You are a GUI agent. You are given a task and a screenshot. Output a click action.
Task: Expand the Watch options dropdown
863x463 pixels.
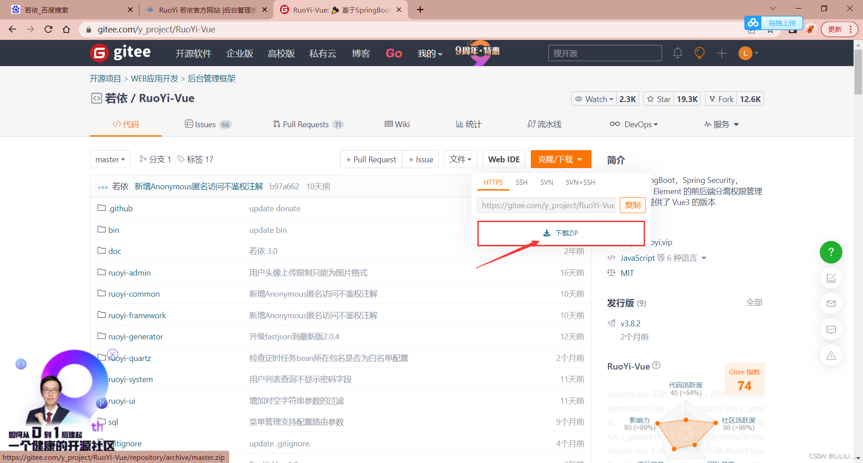coord(594,99)
